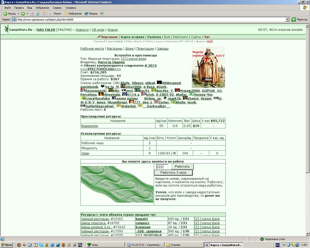Click the Переход go arrow button

click(300, 19)
